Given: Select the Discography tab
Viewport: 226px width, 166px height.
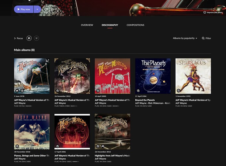Looking at the screenshot, I should (x=110, y=25).
